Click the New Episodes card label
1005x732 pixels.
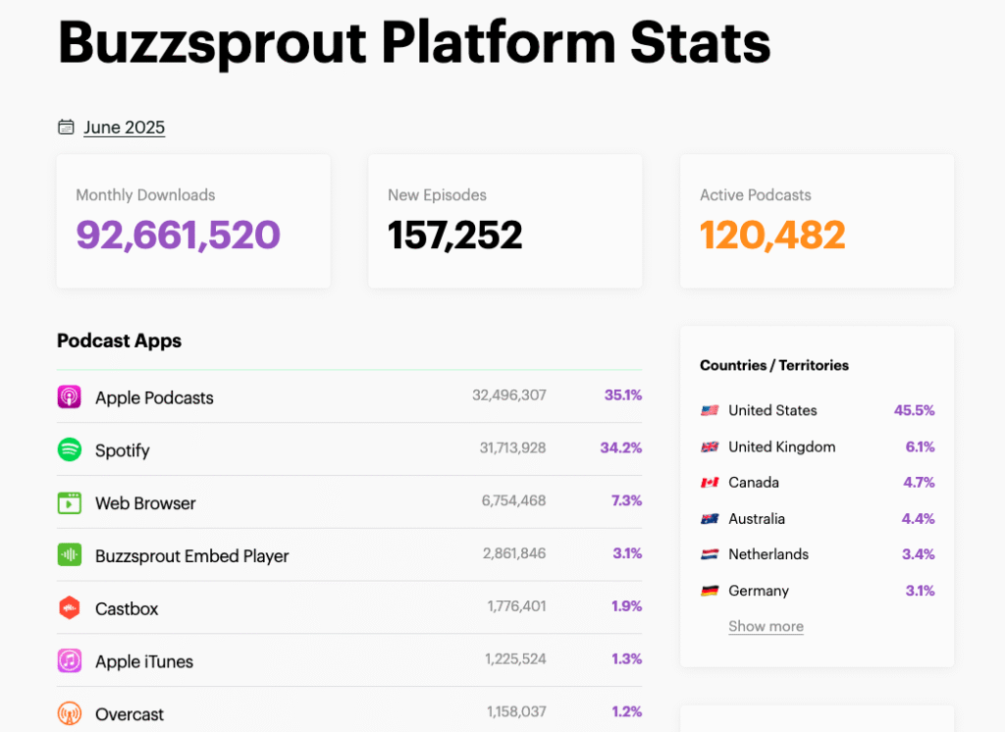pyautogui.click(x=437, y=195)
